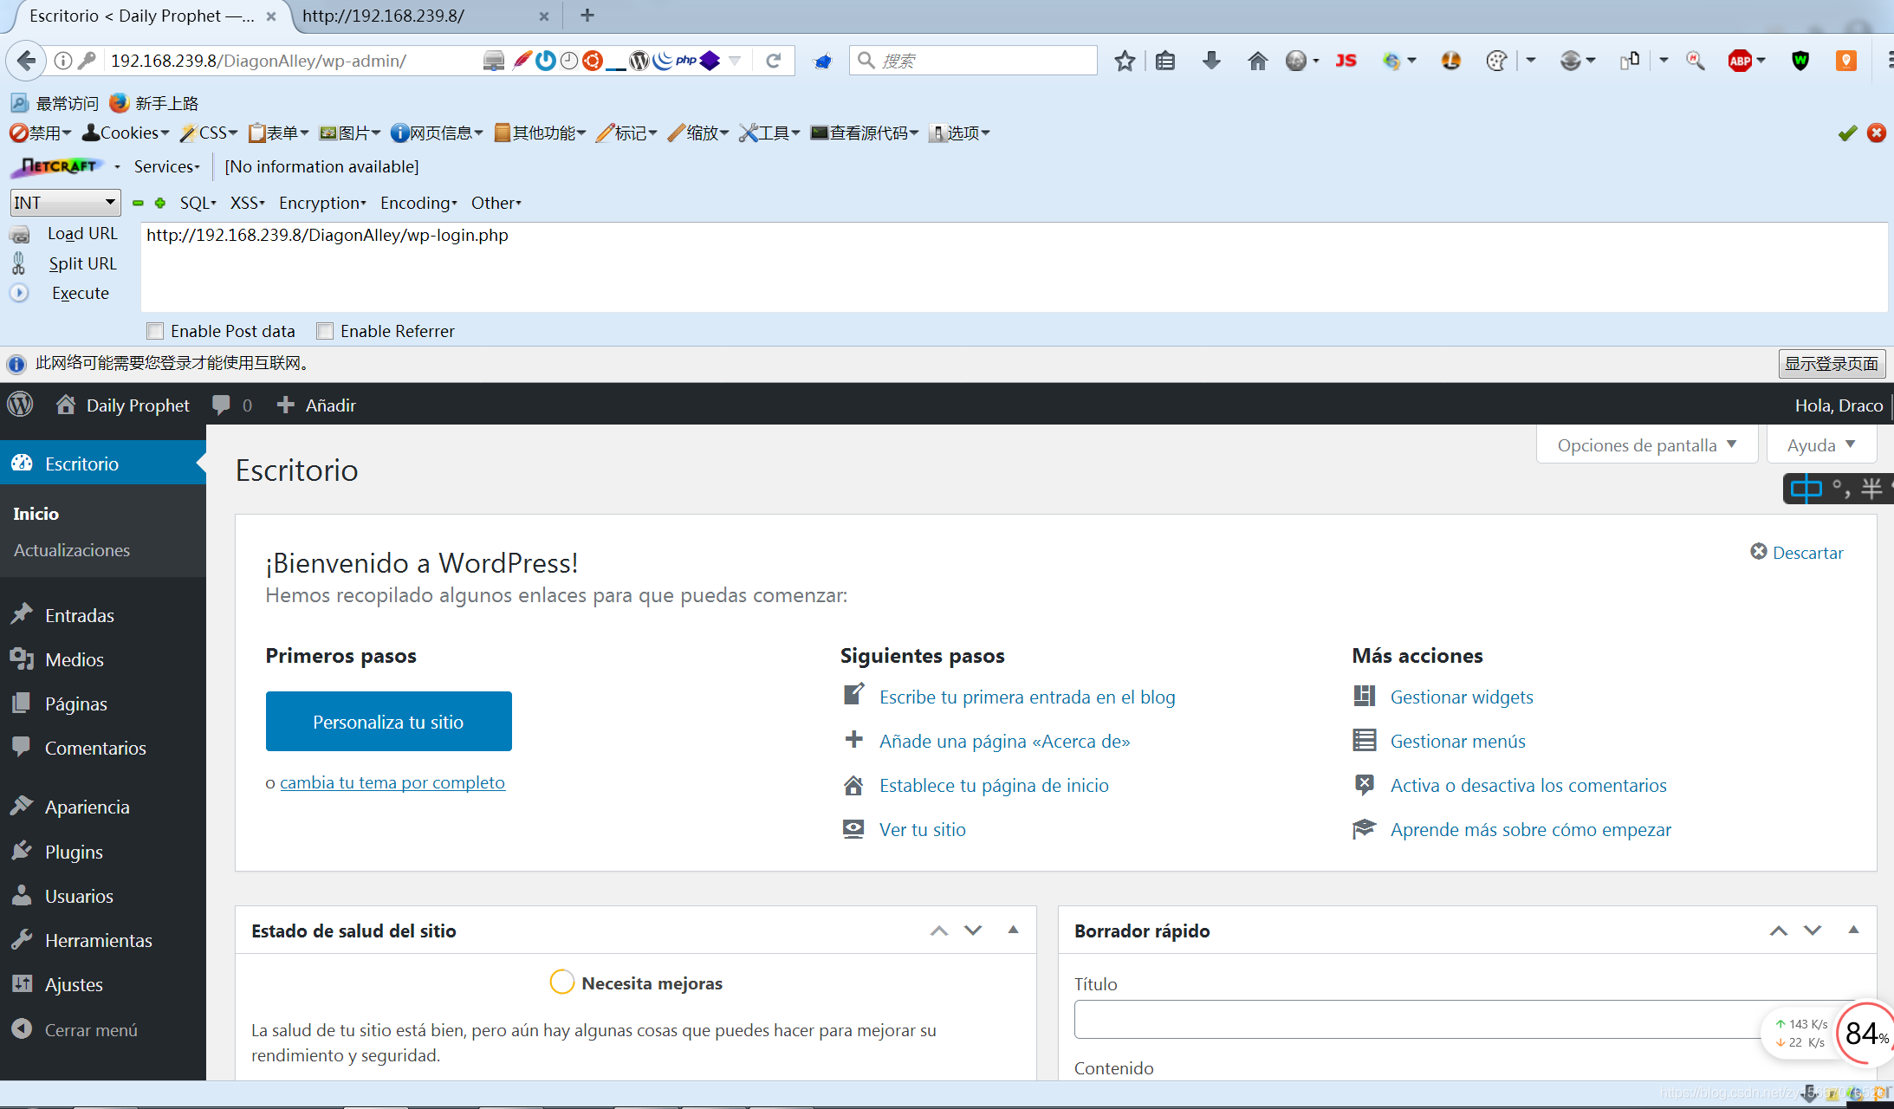Click the blue power icon in the address bar
This screenshot has width=1894, height=1109.
[x=545, y=61]
